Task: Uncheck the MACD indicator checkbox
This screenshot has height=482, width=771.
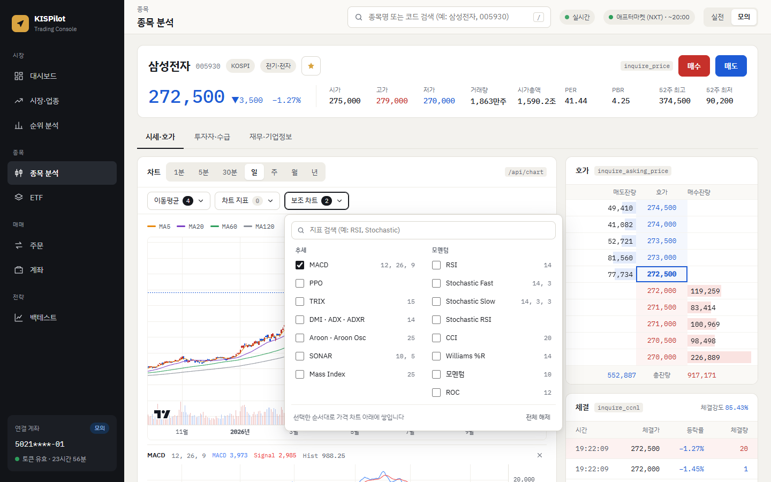Action: point(300,265)
